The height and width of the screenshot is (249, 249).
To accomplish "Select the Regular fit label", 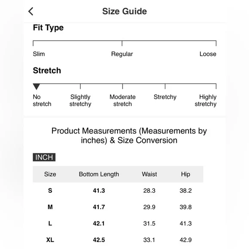I will pyautogui.click(x=122, y=54).
